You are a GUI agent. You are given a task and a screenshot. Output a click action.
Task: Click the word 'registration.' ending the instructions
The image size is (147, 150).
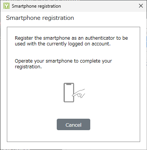click(x=28, y=67)
